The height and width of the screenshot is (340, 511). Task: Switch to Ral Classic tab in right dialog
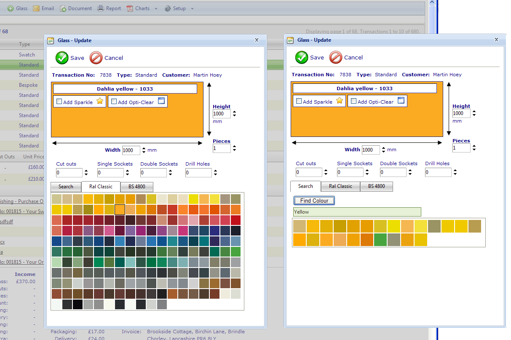(x=340, y=186)
